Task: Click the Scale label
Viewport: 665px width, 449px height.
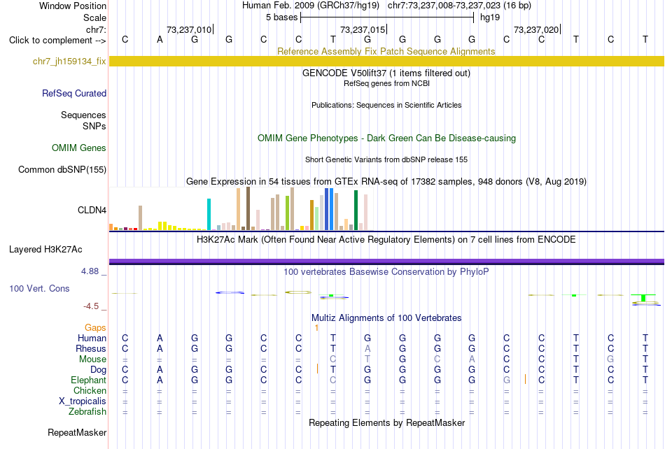Action: point(94,17)
